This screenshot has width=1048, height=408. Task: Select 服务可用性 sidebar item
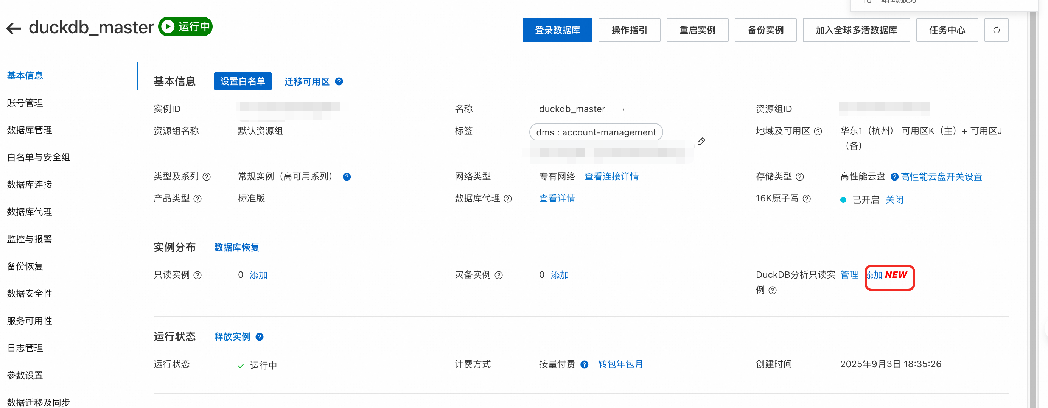pos(29,321)
